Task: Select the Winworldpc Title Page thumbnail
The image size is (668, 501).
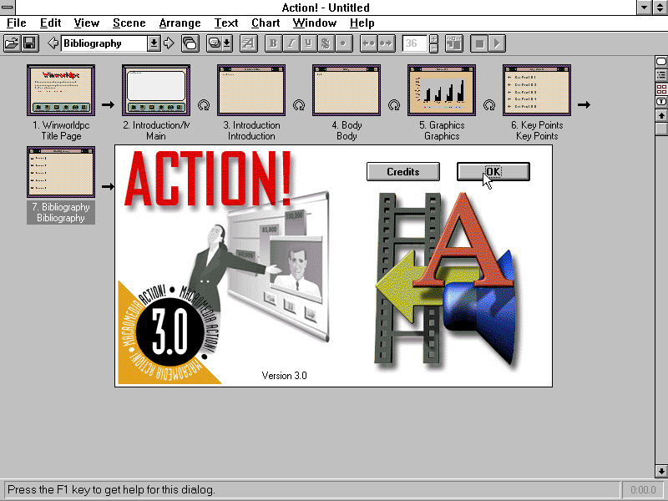Action: (x=61, y=90)
